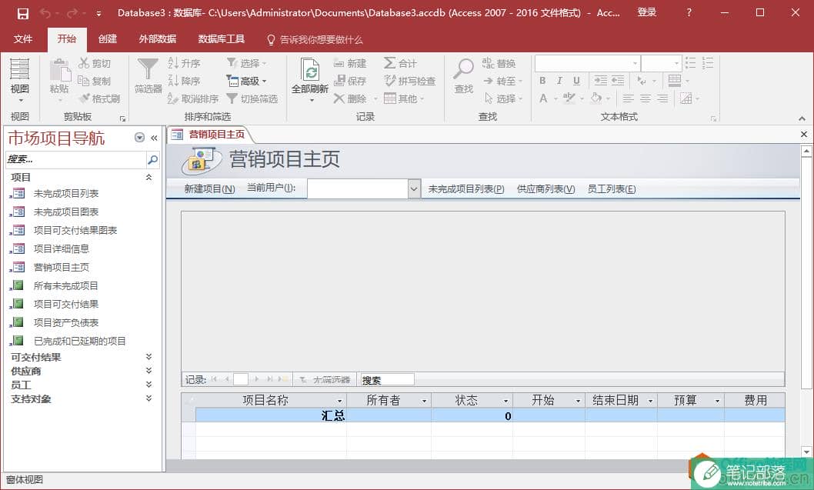Click the Undo arrow in quick access toolbar

(x=45, y=14)
